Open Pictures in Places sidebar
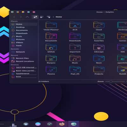127x127 pixels. pos(24,39)
